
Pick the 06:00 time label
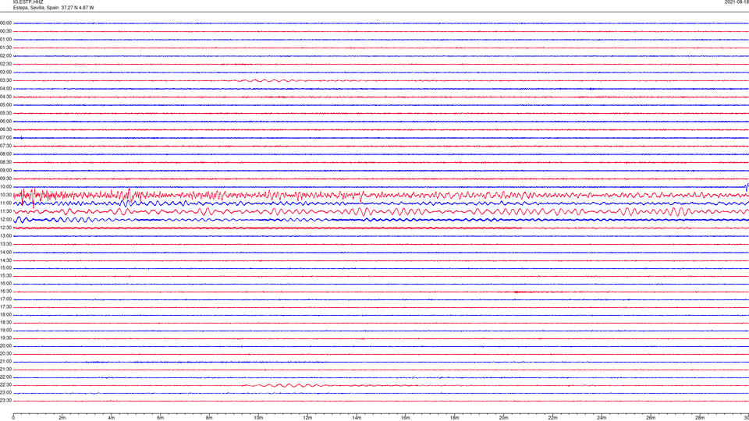pos(5,122)
